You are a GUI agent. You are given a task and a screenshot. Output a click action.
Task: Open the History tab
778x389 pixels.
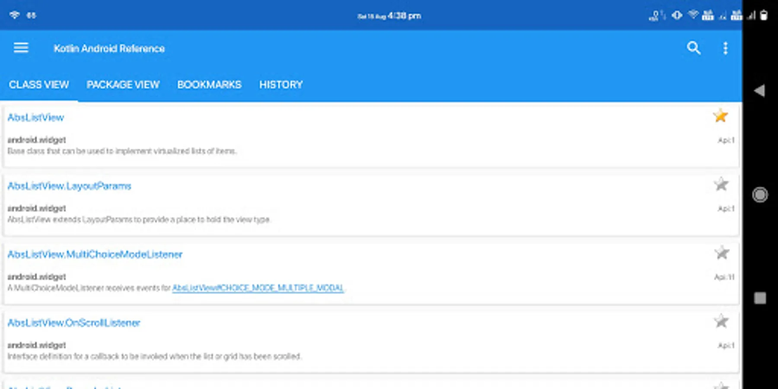(281, 85)
